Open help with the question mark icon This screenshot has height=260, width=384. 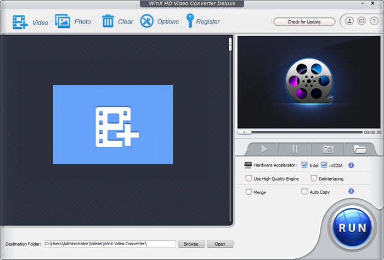point(374,21)
